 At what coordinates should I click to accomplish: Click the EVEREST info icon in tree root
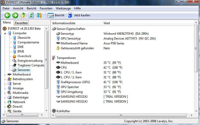5,29
